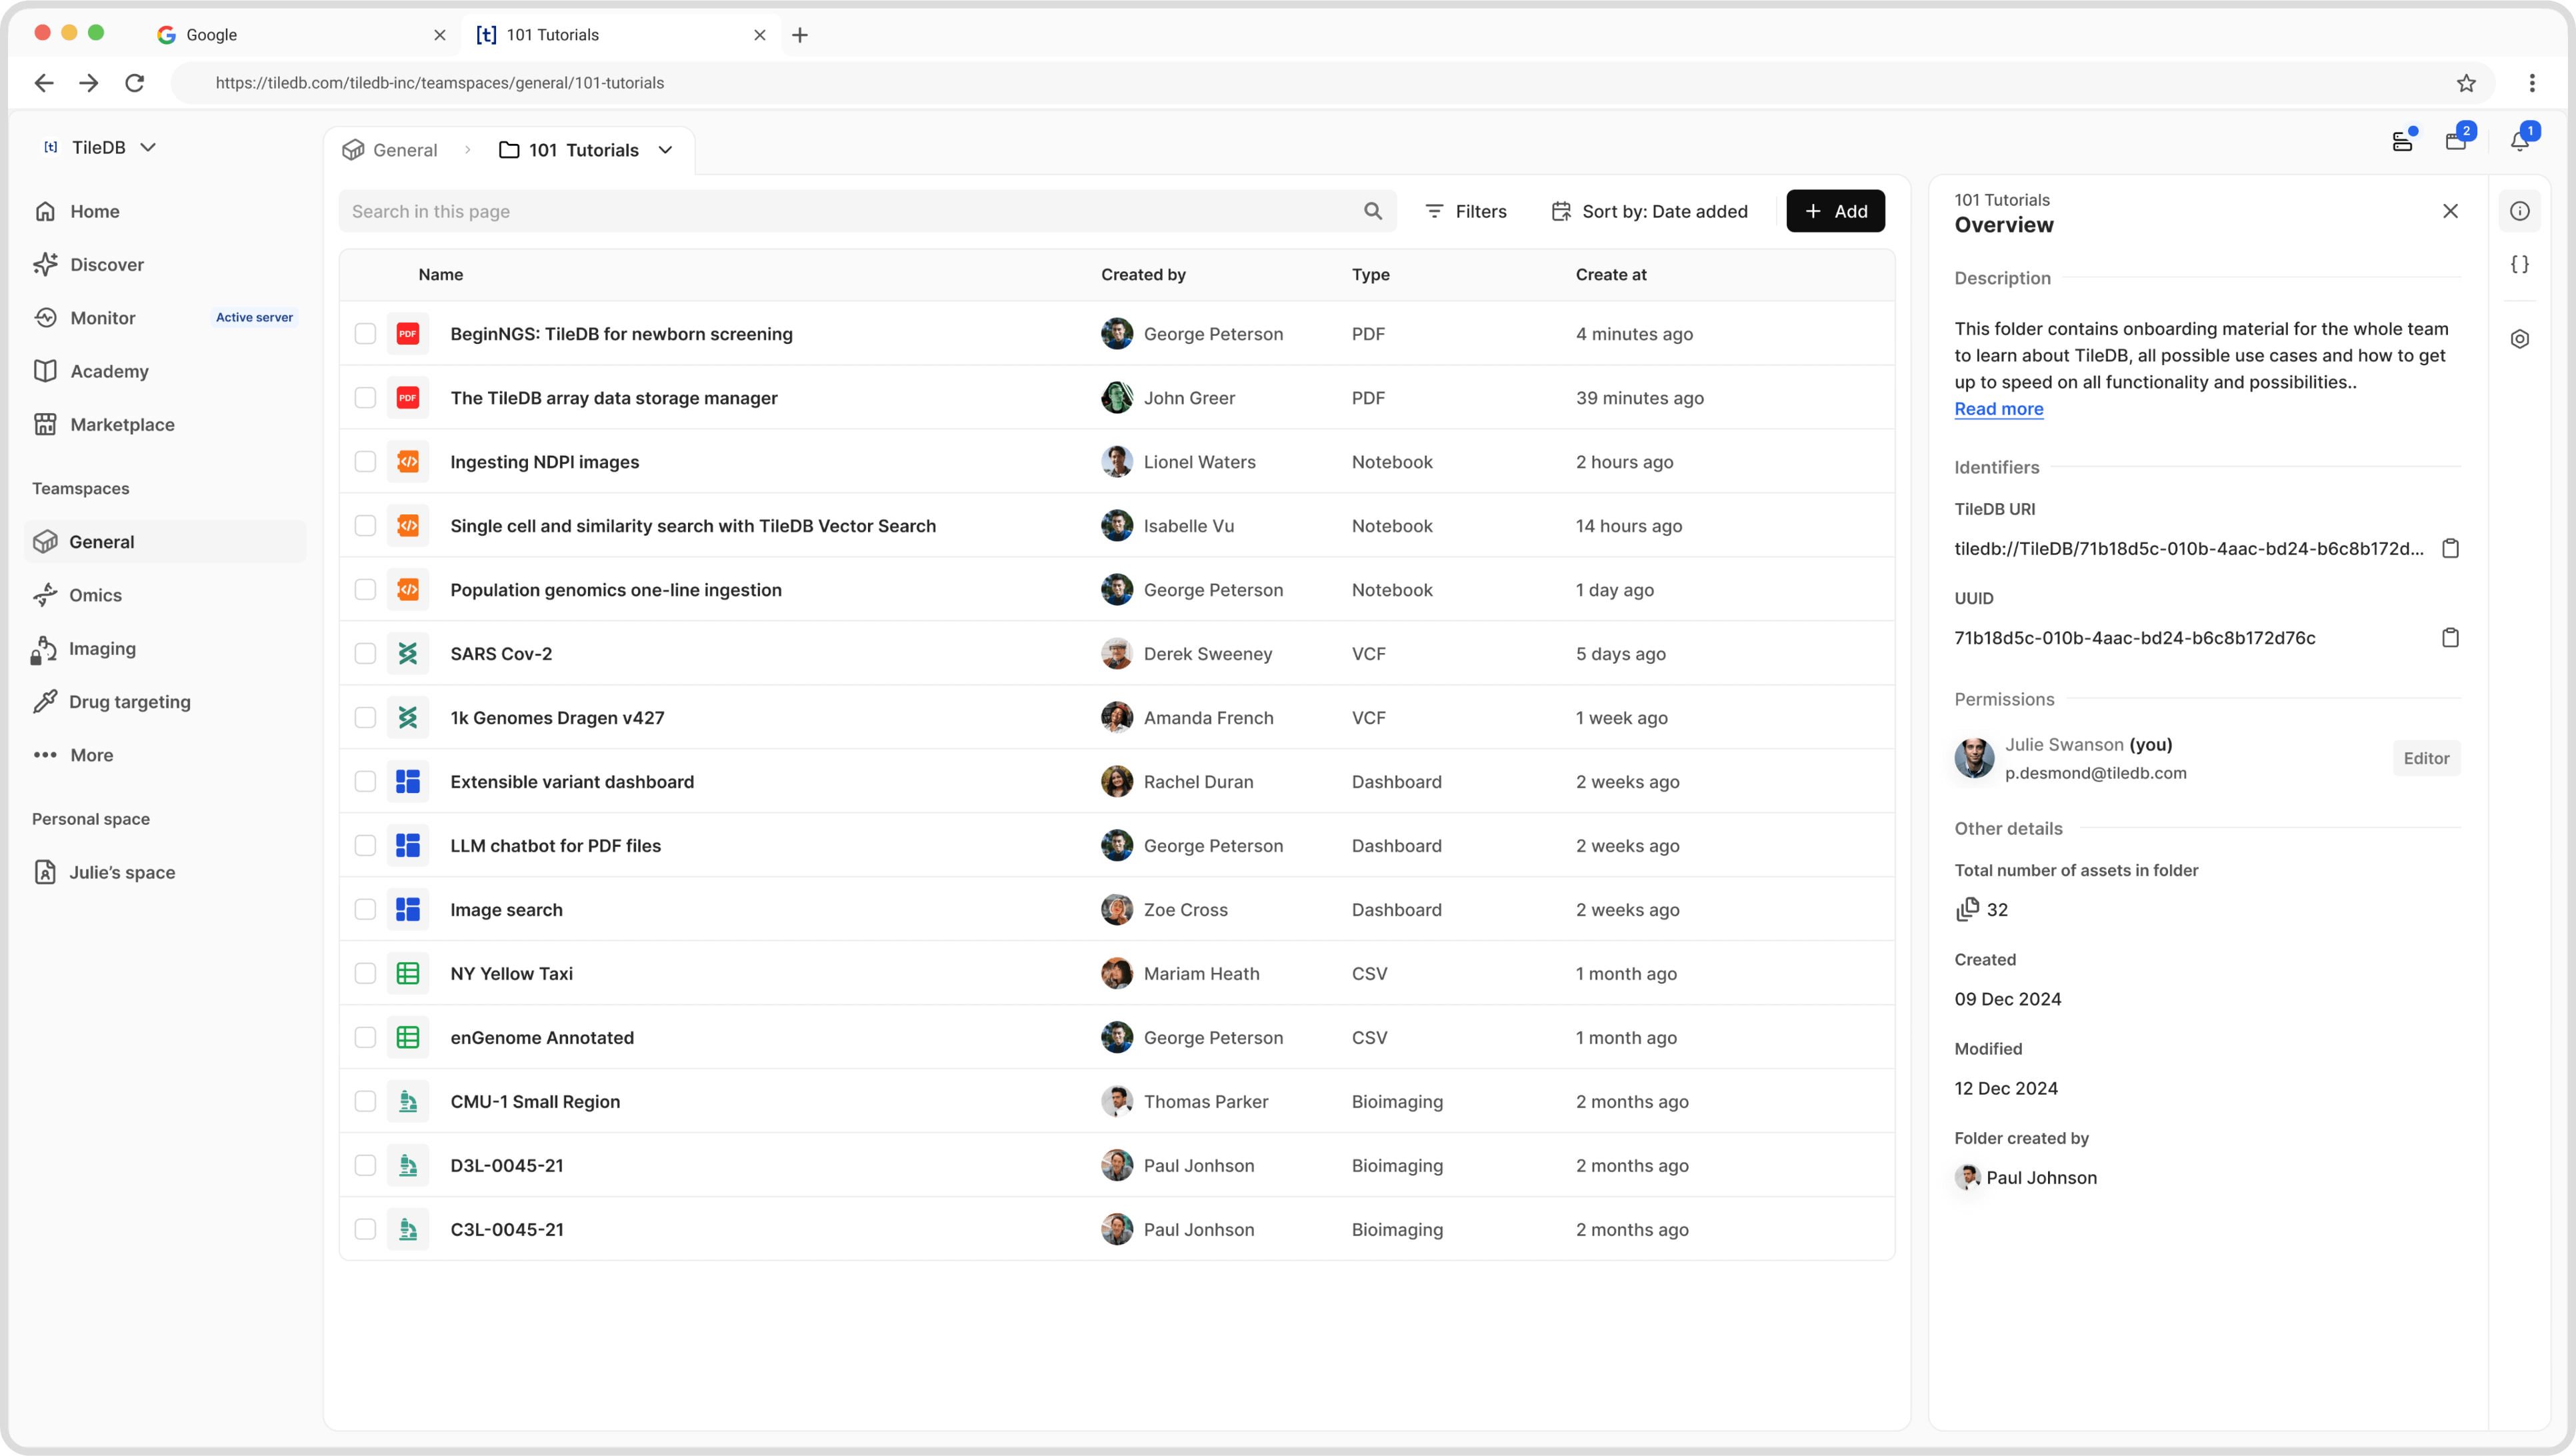This screenshot has width=2576, height=1456.
Task: Go forward in browser history
Action: pos(88,83)
